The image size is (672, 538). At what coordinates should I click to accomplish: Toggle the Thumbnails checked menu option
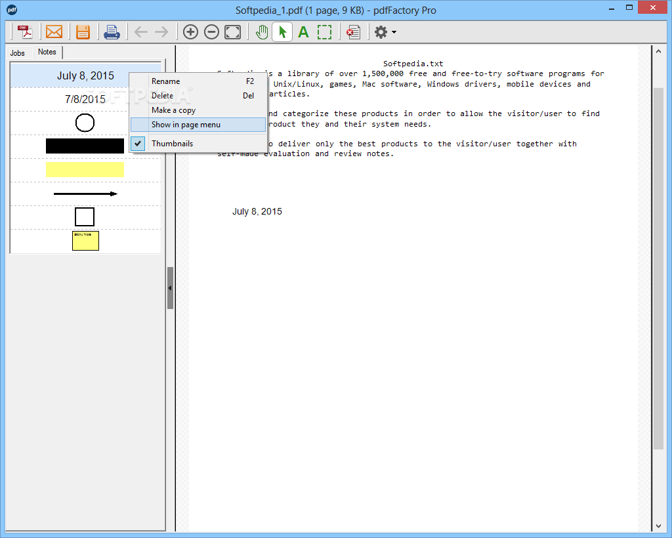198,144
